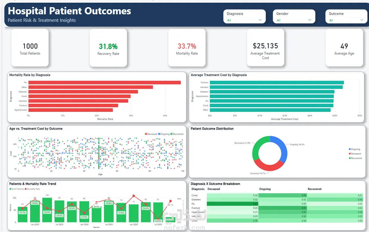Click the Fracture Ongoing cell 0.41
Image resolution: width=369 pixels, height=232 pixels.
(283, 208)
